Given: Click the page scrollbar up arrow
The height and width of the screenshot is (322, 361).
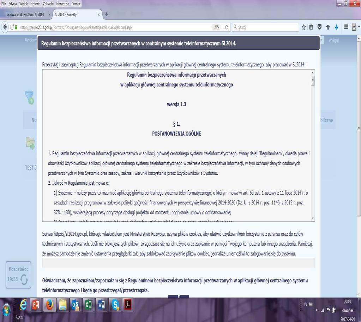Looking at the screenshot, I should click(x=359, y=37).
